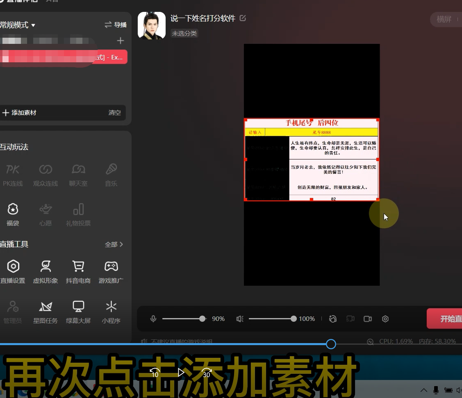Open 礼物投票 gift voting

(78, 214)
